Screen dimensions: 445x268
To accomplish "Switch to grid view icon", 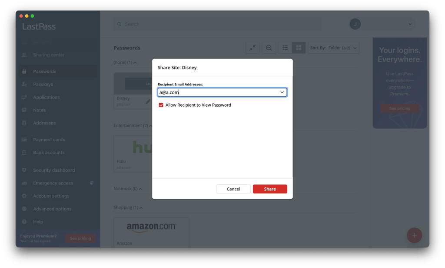I will (x=299, y=48).
